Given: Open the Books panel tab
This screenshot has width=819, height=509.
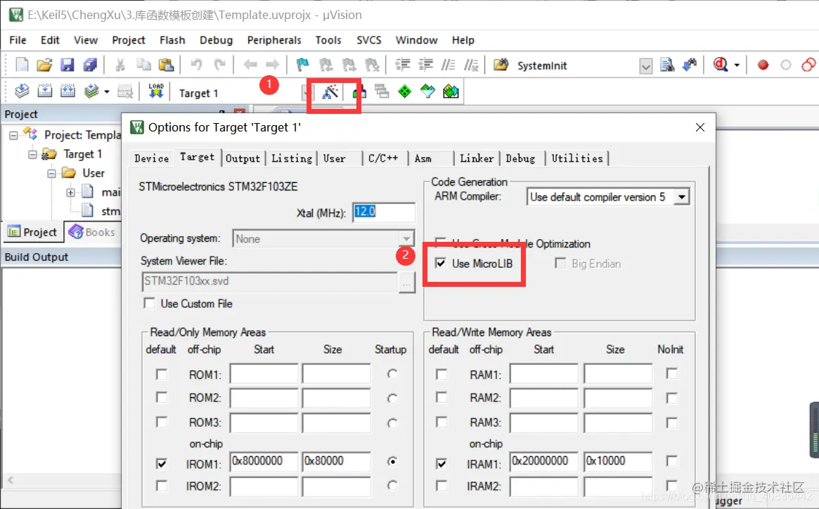Looking at the screenshot, I should click(92, 232).
